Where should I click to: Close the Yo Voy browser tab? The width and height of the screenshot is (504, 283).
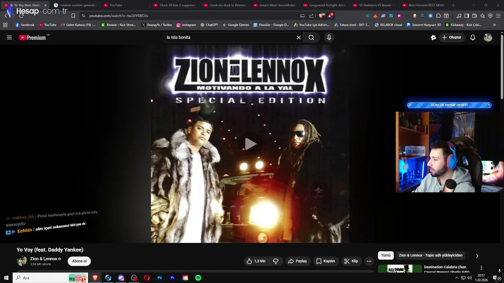pos(45,5)
